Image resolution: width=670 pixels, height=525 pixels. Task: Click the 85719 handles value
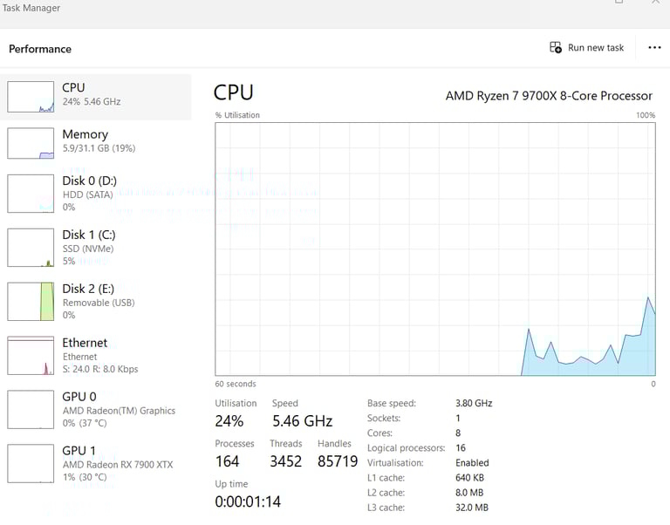coord(338,461)
